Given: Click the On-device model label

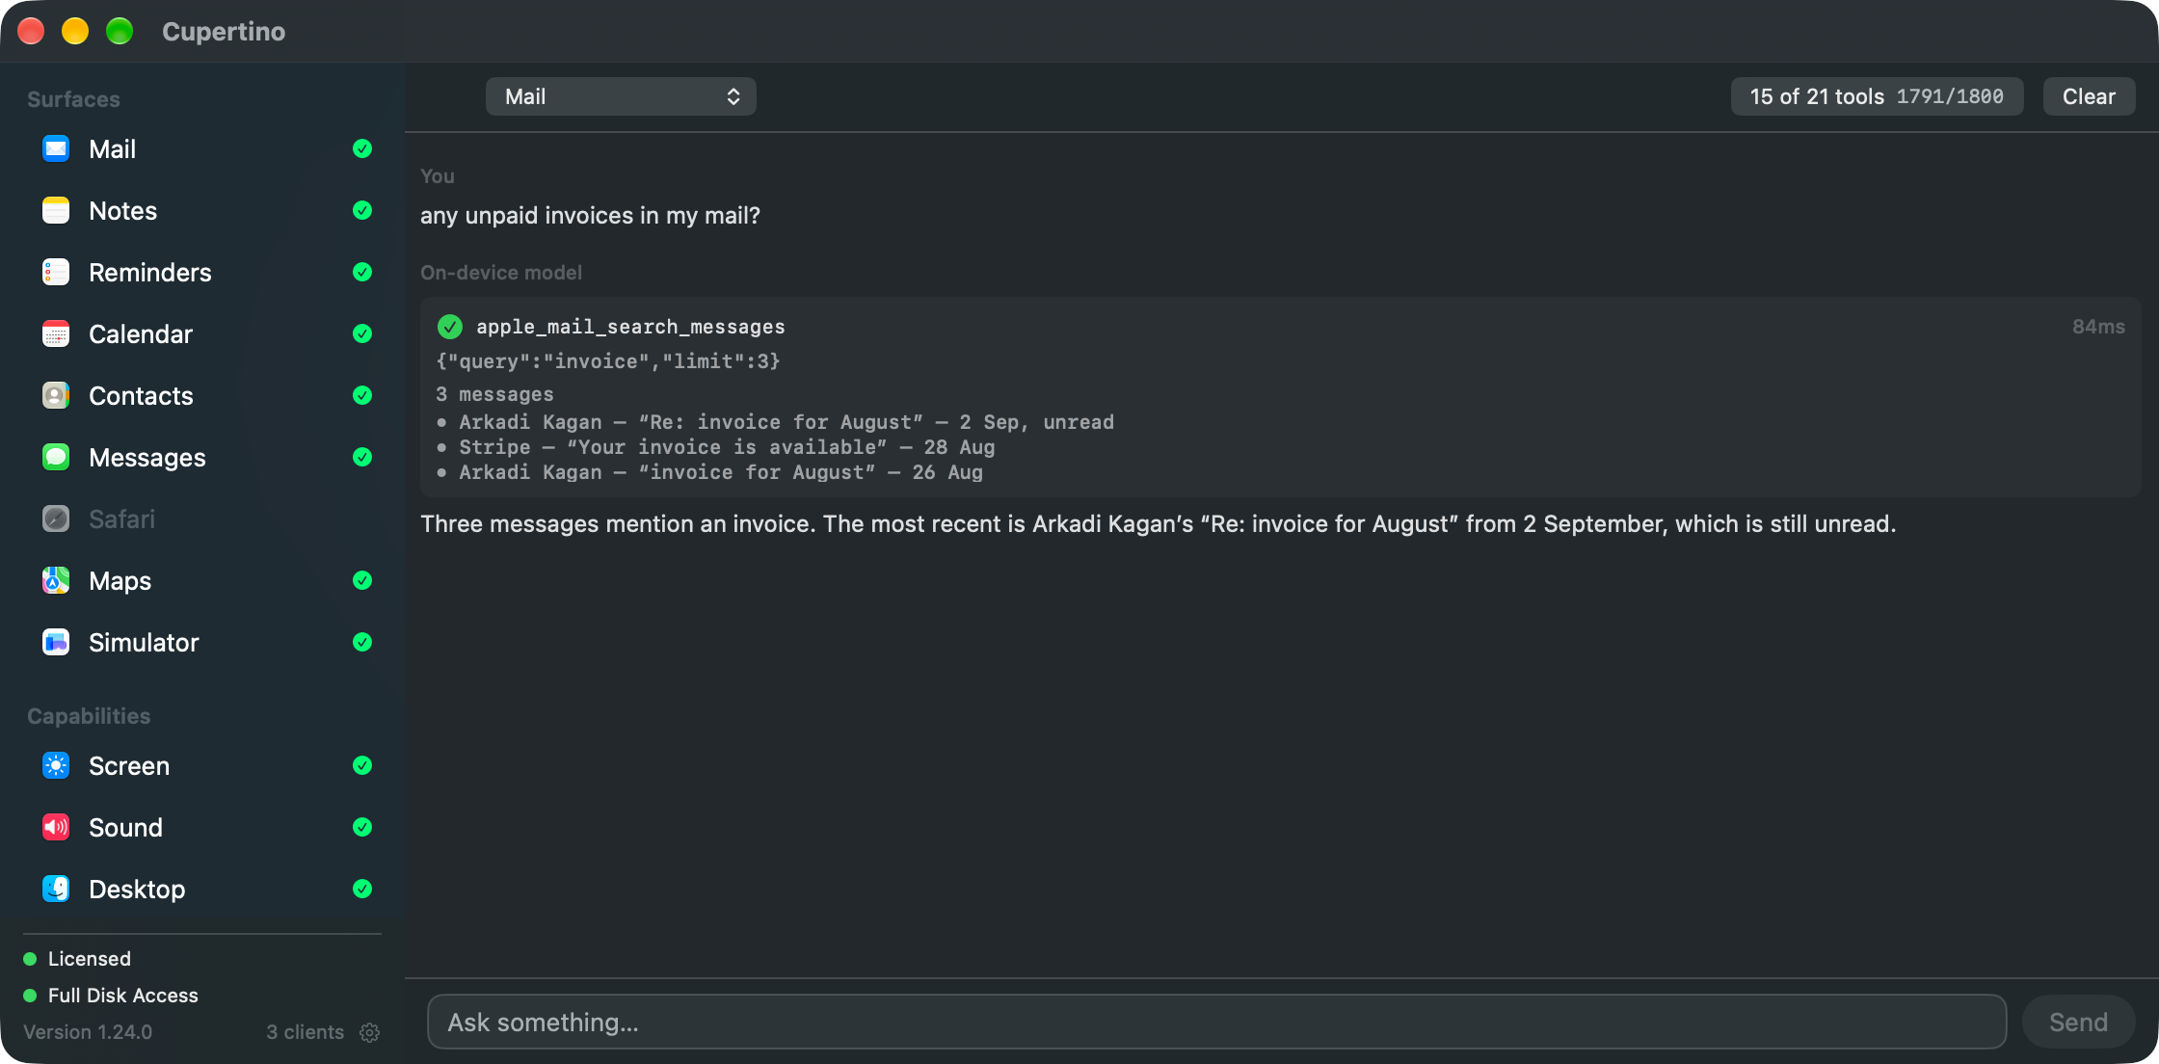Looking at the screenshot, I should (501, 273).
